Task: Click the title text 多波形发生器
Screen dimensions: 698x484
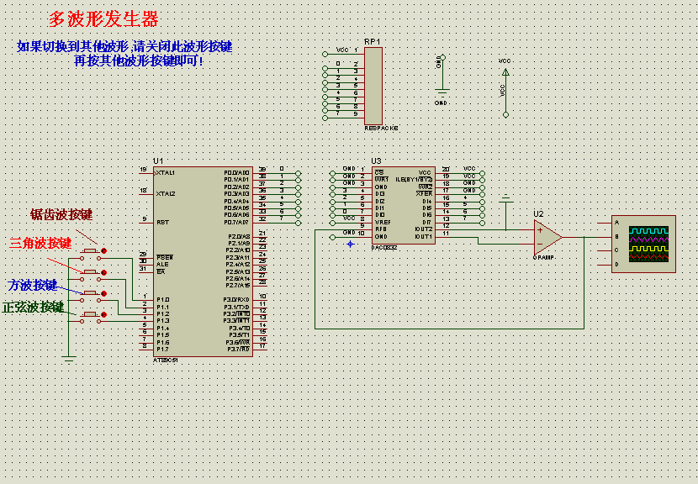Action: pyautogui.click(x=103, y=19)
